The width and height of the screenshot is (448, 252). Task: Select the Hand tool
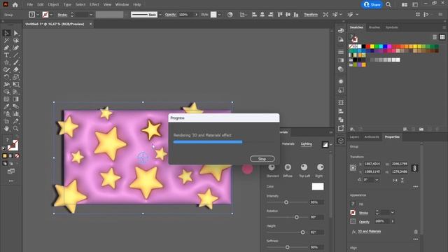click(6, 129)
